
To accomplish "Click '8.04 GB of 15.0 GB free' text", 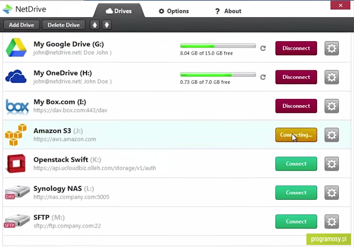I will pos(207,53).
